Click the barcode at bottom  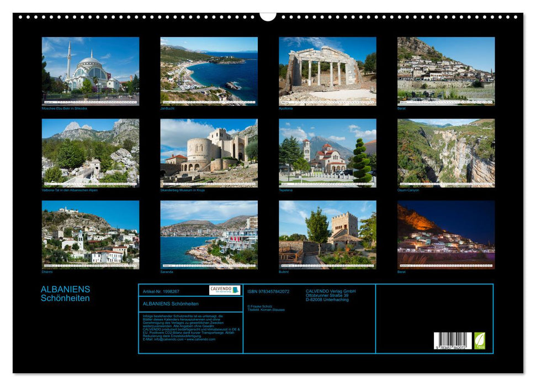click(x=453, y=340)
